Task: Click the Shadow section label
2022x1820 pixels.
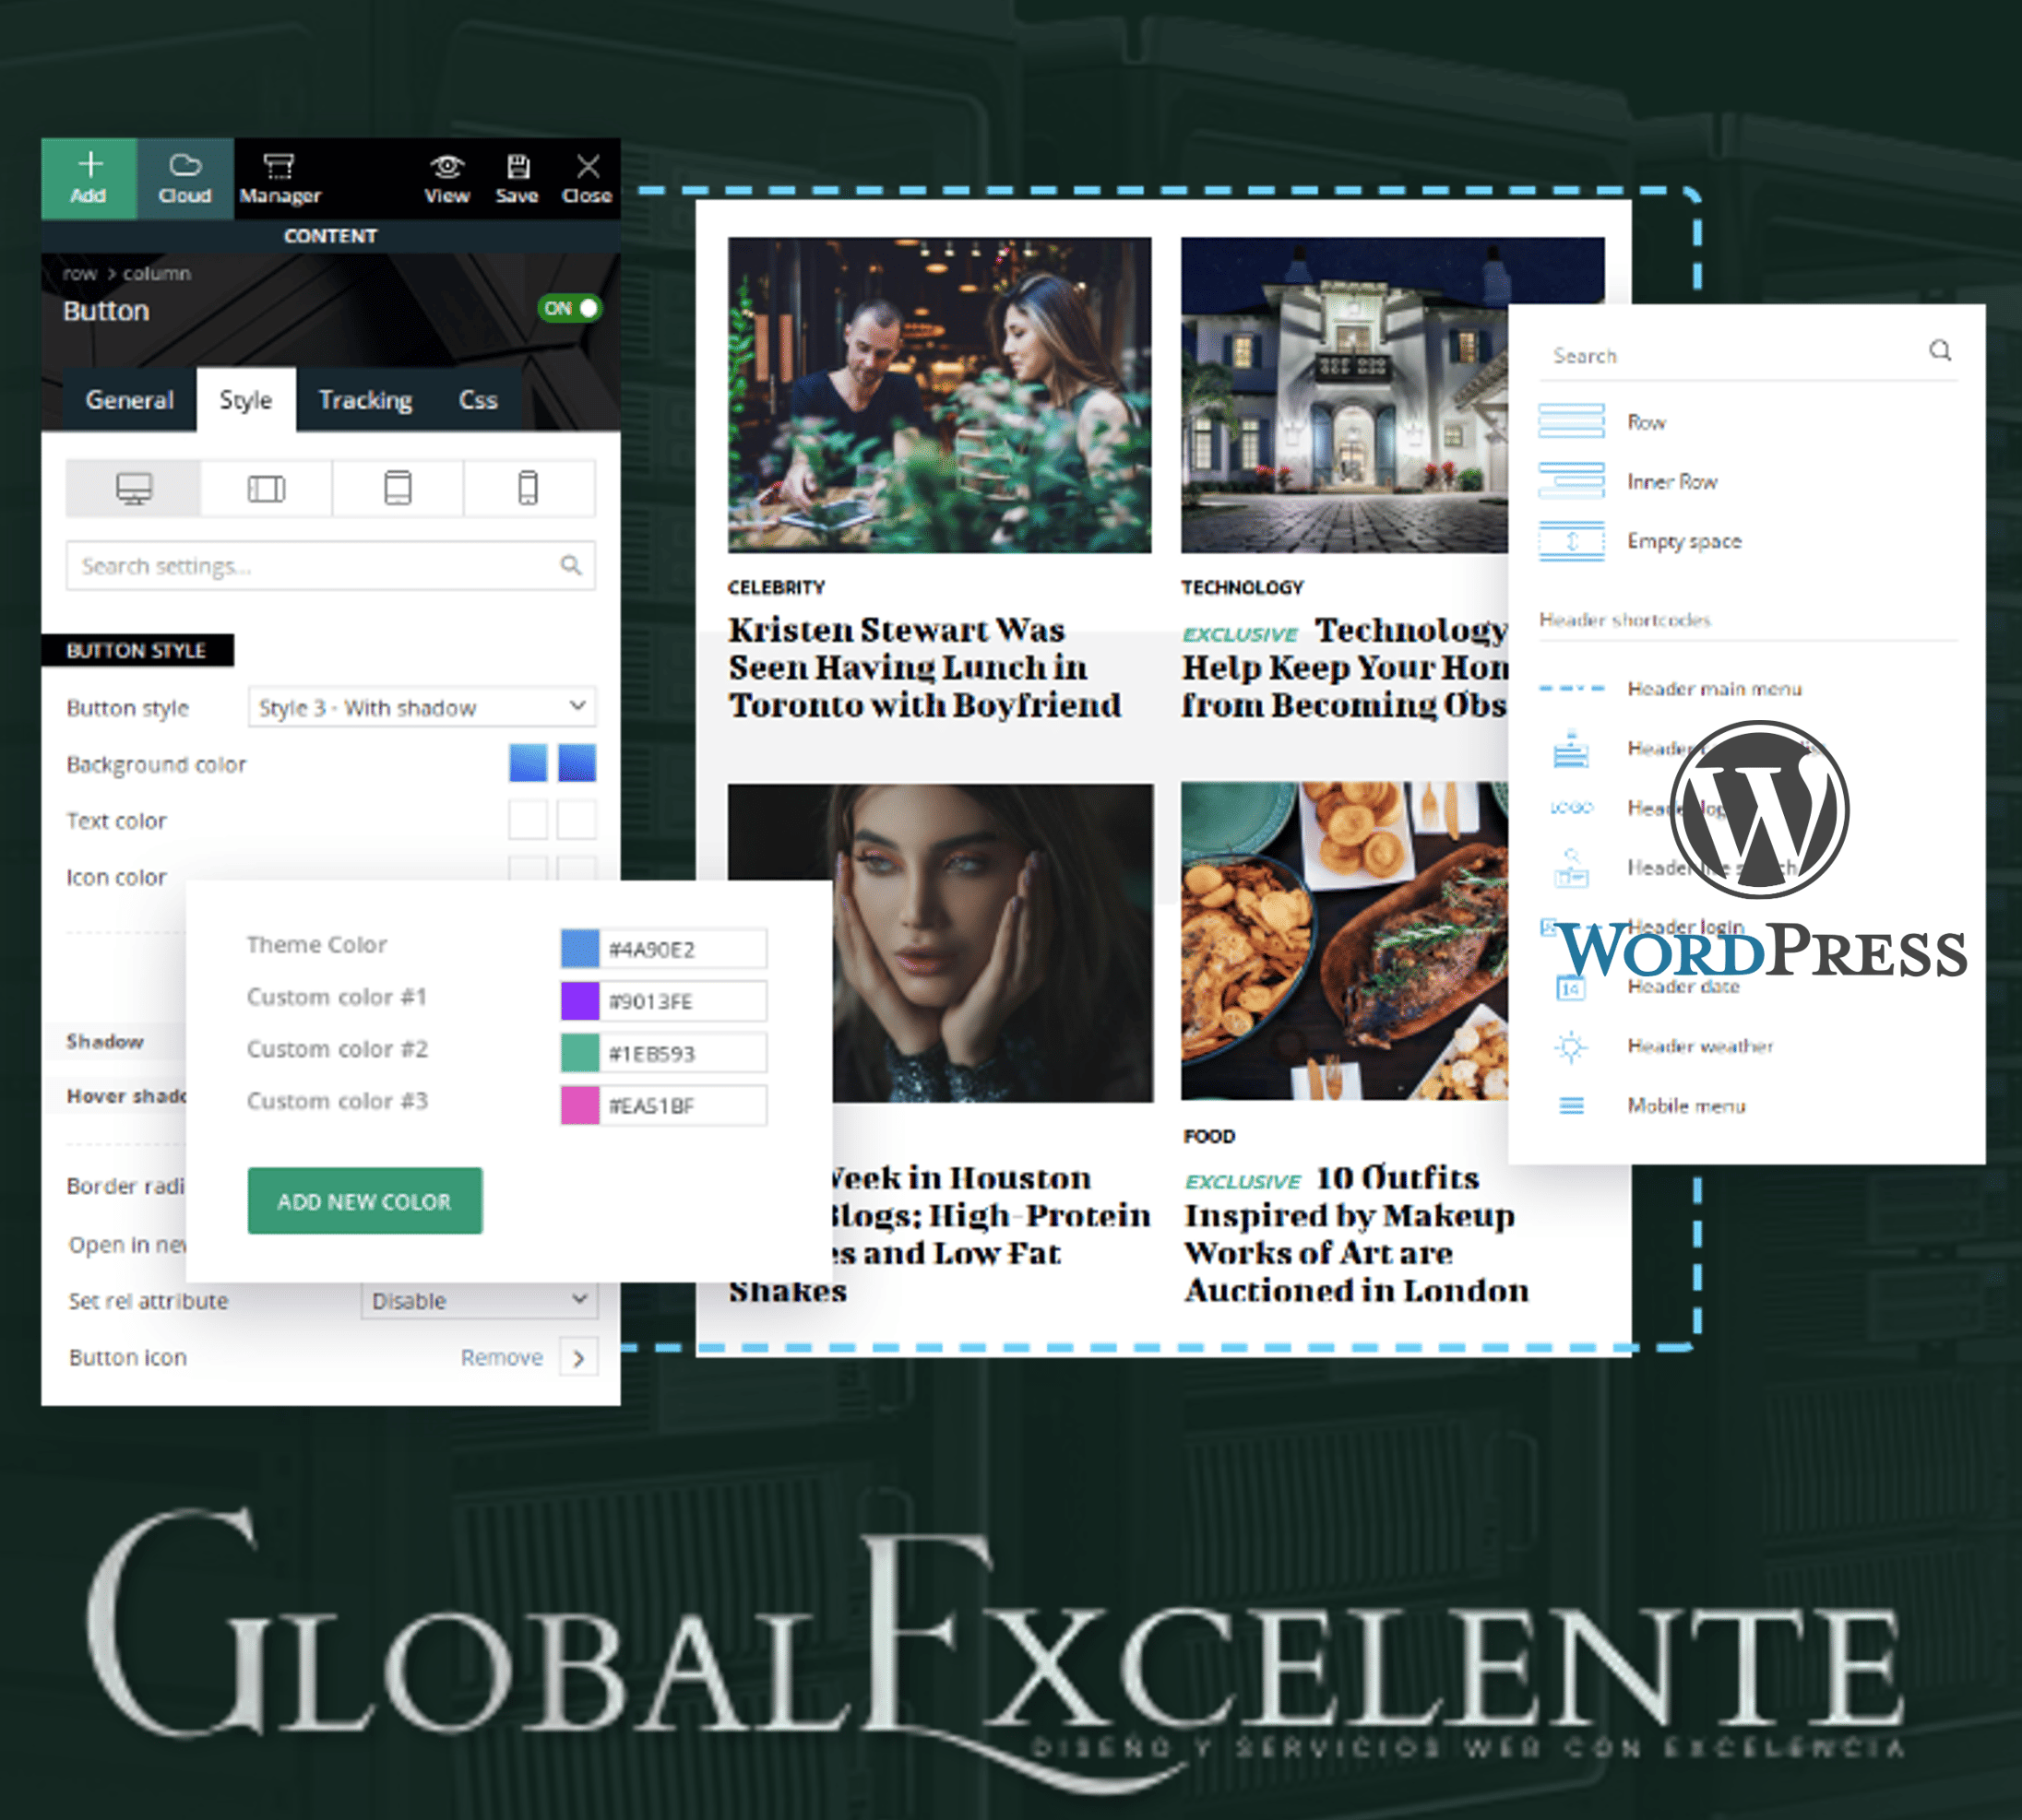Action: pyautogui.click(x=105, y=1041)
